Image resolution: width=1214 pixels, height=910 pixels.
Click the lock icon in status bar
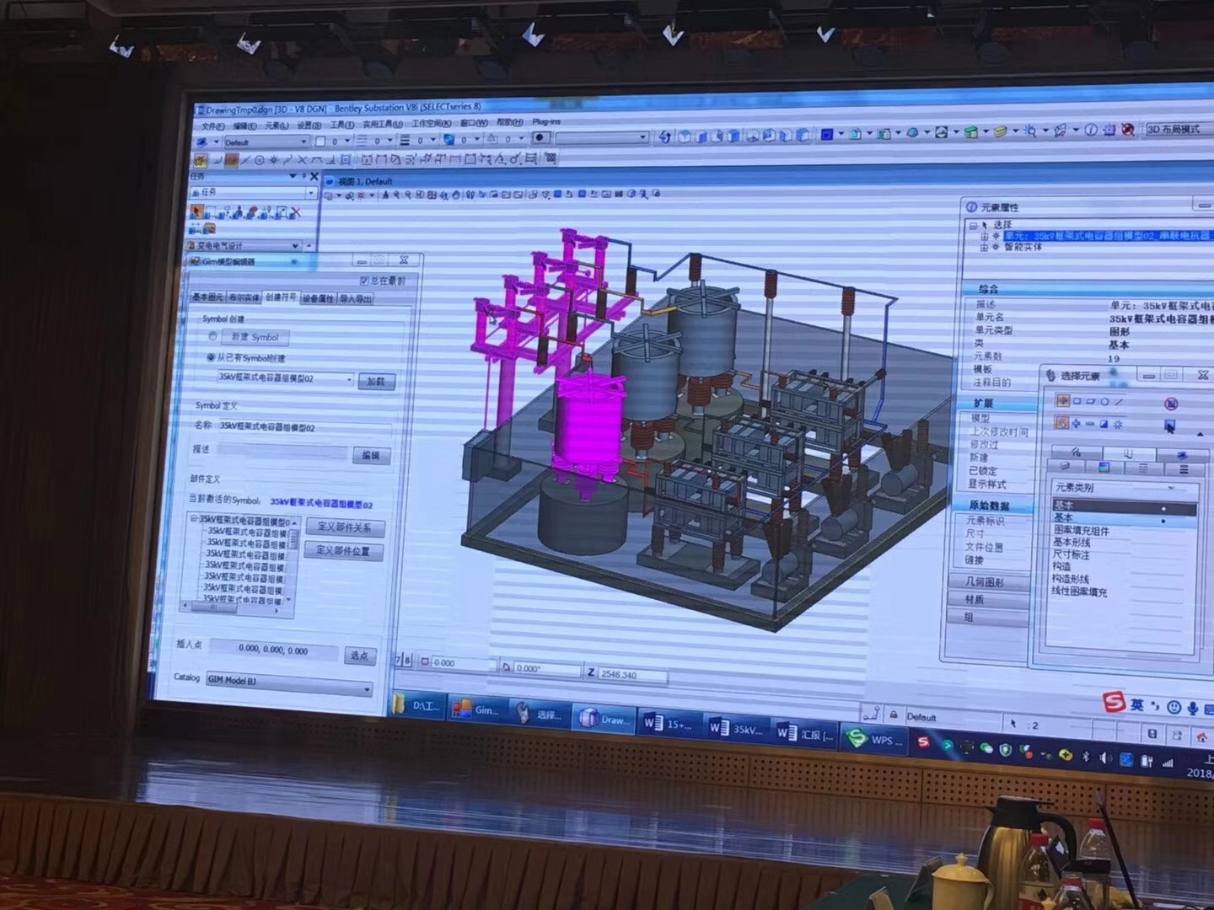click(893, 715)
